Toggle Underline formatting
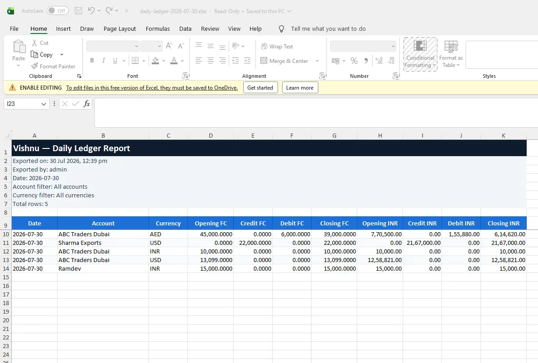This screenshot has height=363, width=538. click(115, 61)
